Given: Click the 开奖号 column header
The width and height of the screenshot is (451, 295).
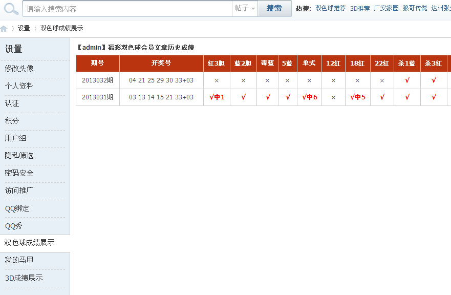Looking at the screenshot, I should click(x=161, y=64).
